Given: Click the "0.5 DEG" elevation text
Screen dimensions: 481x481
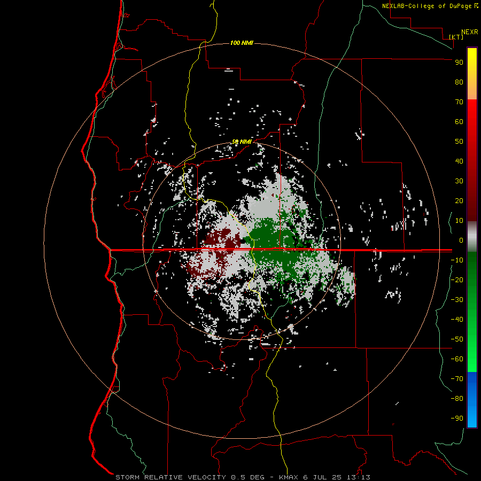Looking at the screenshot, I should (x=247, y=477).
